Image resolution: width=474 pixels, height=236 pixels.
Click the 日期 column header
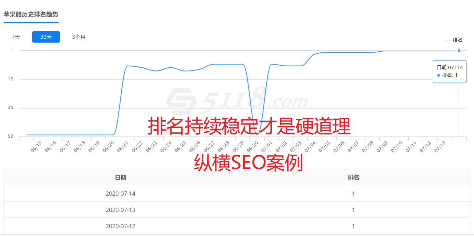(120, 177)
